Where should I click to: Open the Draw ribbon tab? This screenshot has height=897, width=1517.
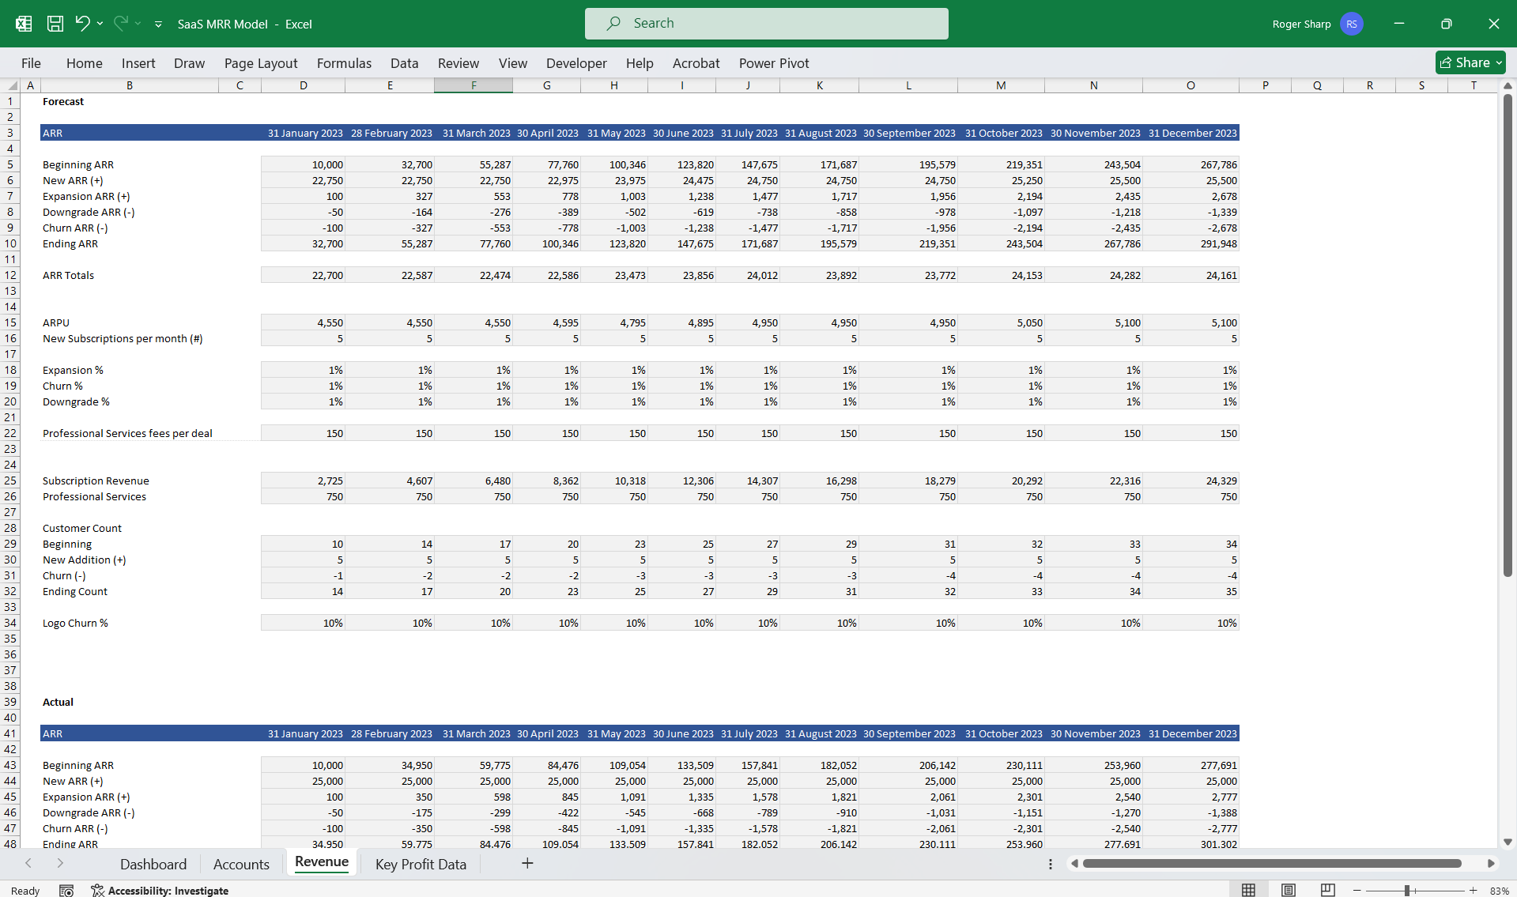189,63
